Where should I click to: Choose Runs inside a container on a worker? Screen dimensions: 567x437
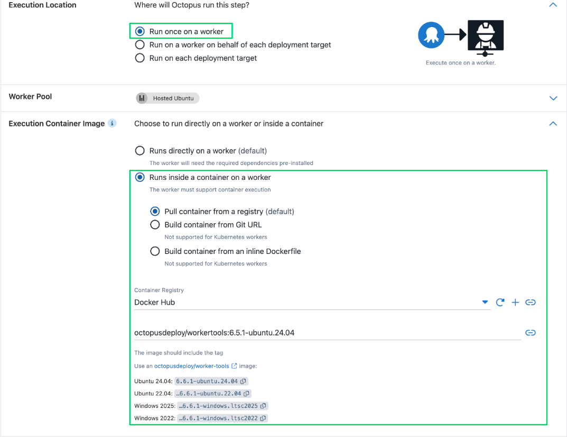(x=140, y=177)
